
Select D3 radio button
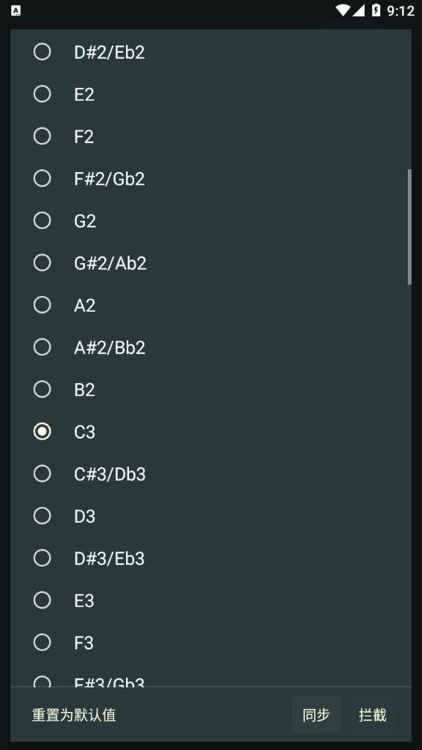[x=210, y=516]
